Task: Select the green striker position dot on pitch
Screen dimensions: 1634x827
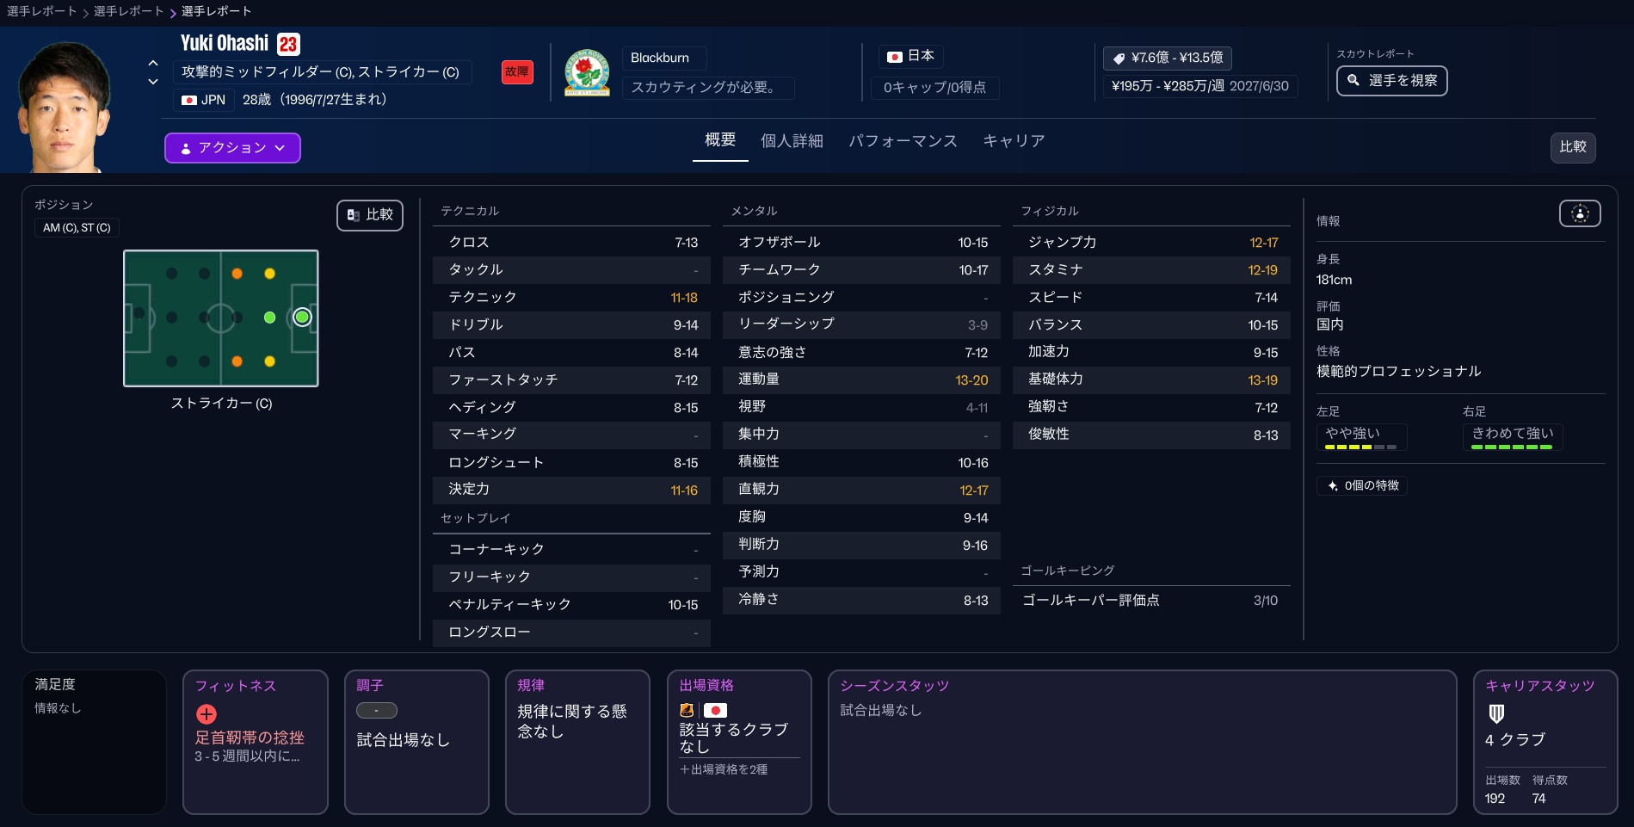Action: (302, 318)
